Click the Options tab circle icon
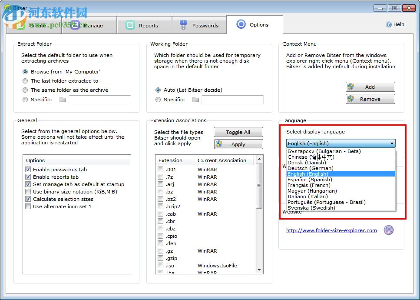Image resolution: width=420 pixels, height=300 pixels. click(241, 24)
